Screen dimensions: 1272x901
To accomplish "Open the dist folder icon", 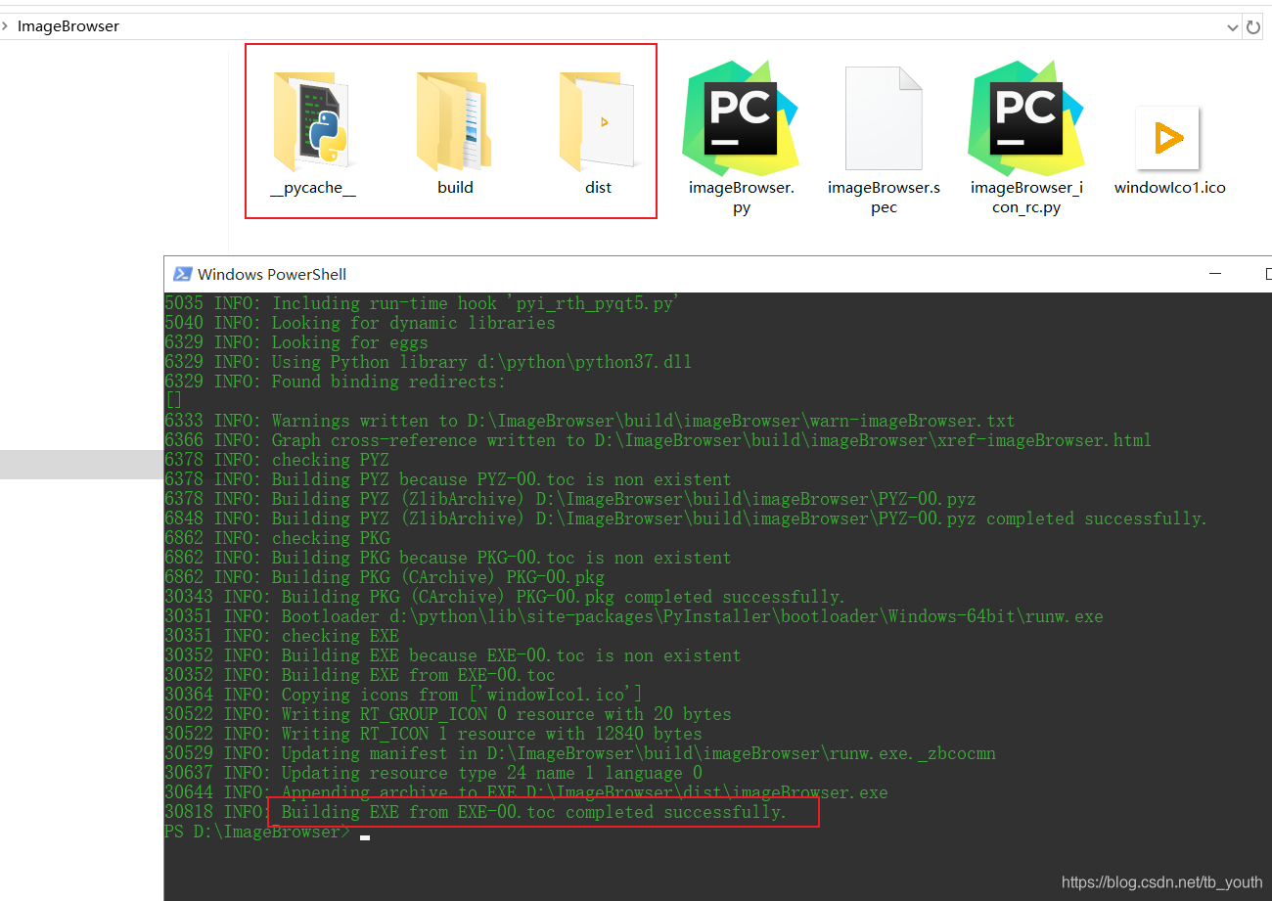I will click(598, 119).
